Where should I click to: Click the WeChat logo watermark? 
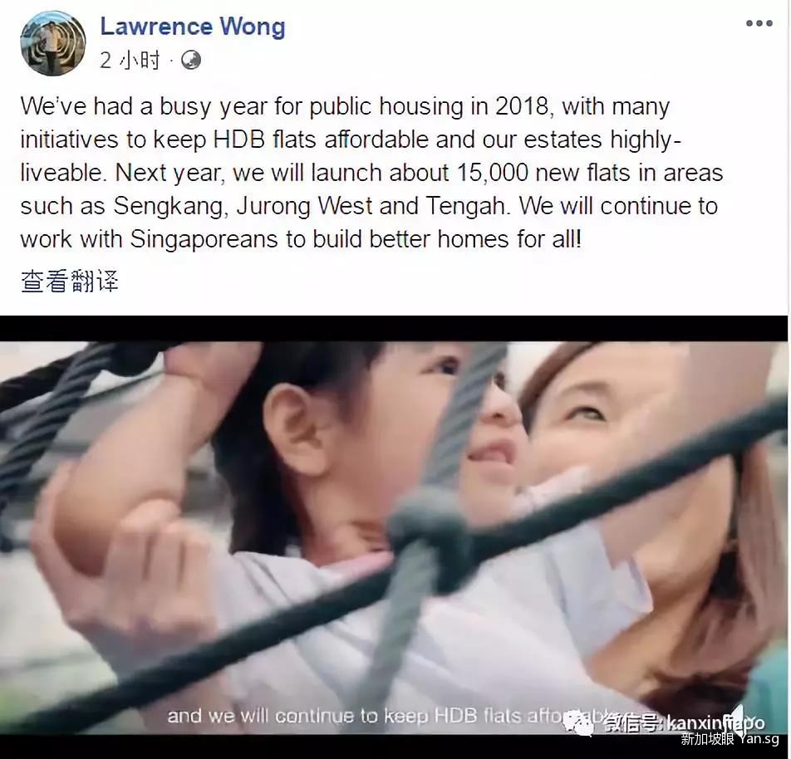579,723
